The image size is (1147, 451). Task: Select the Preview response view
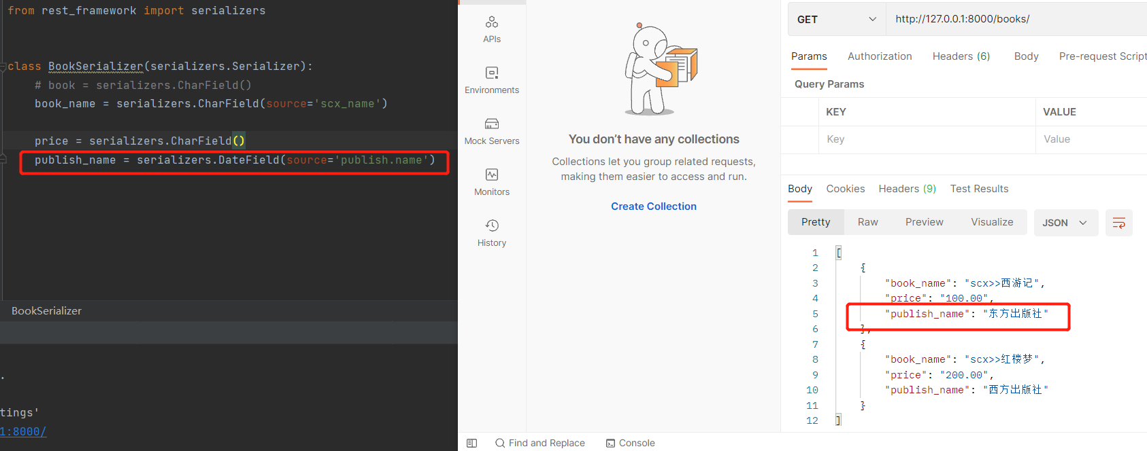coord(924,222)
